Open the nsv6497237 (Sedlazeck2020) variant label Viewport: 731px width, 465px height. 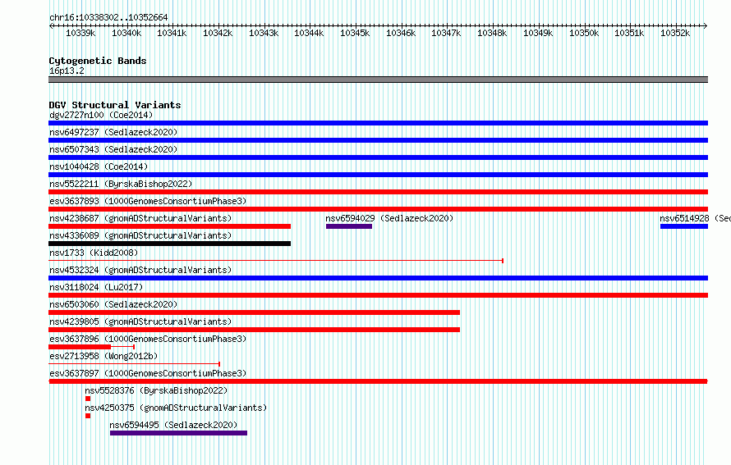coord(113,132)
